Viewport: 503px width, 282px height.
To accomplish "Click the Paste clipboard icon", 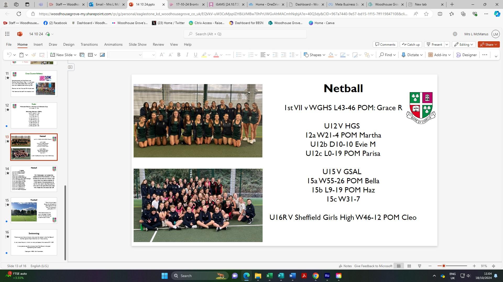I will (22, 55).
